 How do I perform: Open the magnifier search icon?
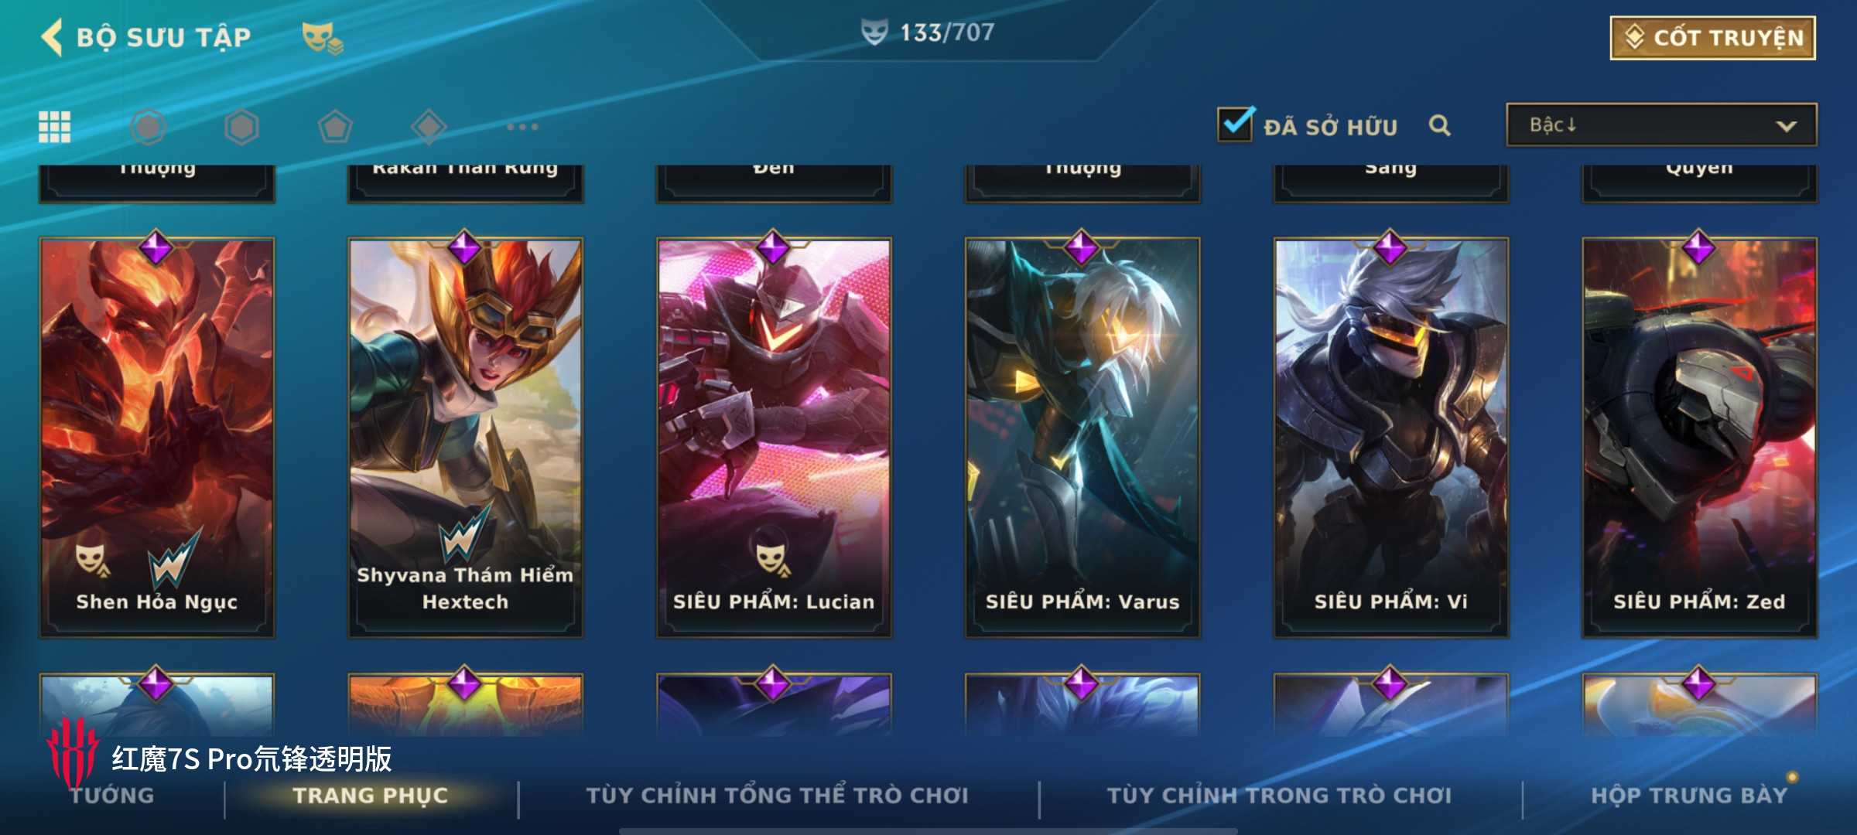pyautogui.click(x=1439, y=125)
